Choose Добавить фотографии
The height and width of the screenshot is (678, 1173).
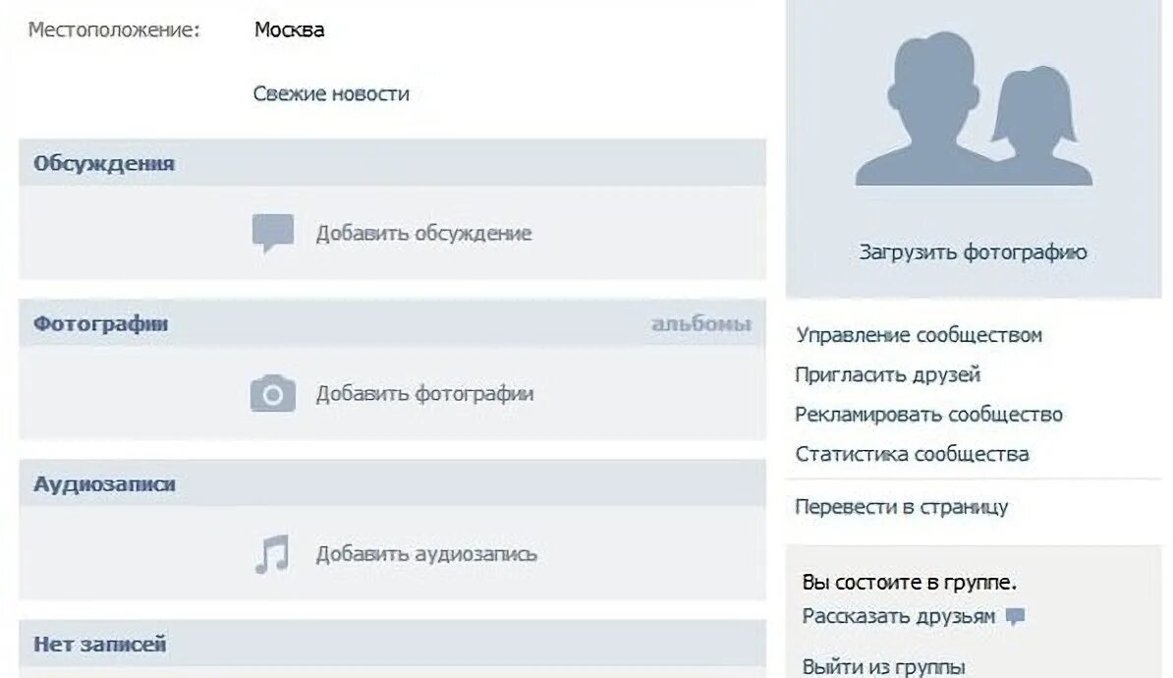point(425,394)
